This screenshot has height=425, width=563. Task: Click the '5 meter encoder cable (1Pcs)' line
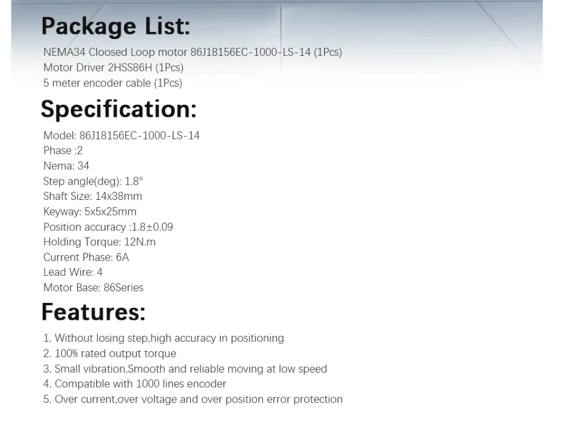click(113, 83)
